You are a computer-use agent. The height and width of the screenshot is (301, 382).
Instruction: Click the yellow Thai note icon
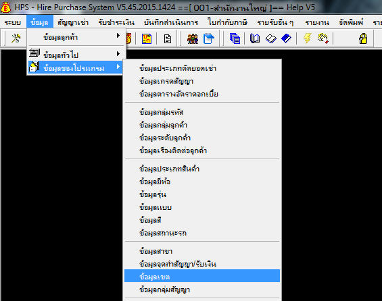click(147, 38)
